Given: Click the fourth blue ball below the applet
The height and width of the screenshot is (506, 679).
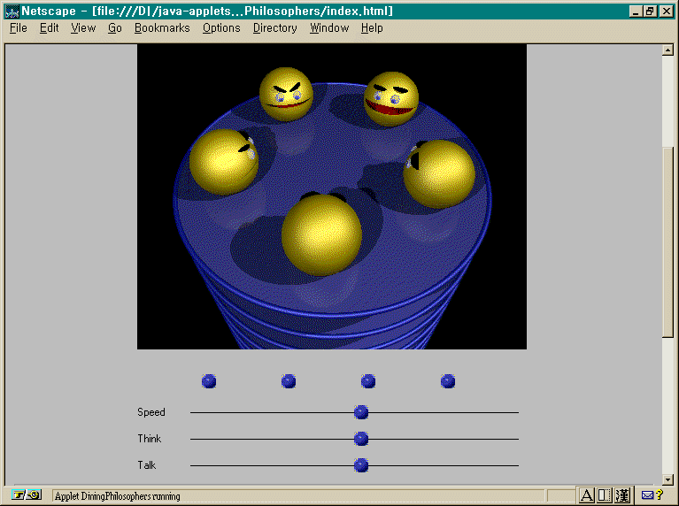Looking at the screenshot, I should (448, 381).
